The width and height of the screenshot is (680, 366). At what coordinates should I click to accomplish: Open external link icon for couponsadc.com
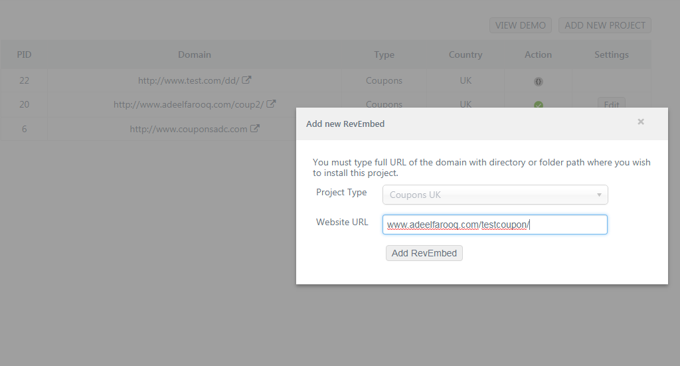[x=255, y=129]
